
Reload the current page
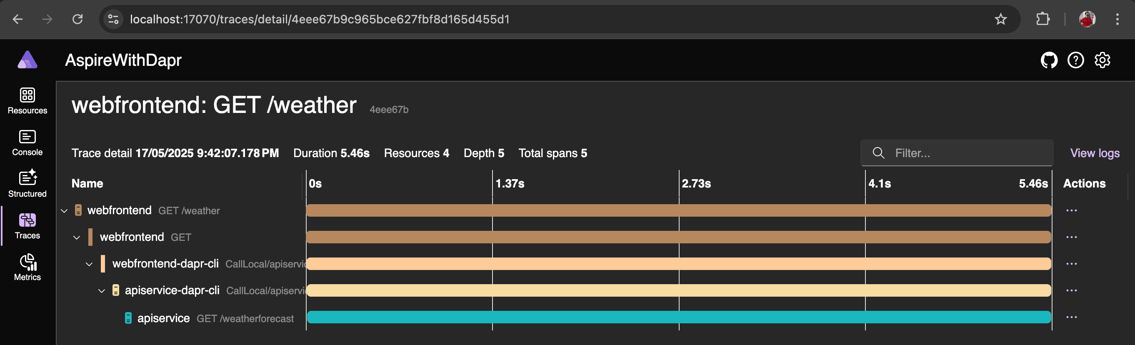click(77, 19)
